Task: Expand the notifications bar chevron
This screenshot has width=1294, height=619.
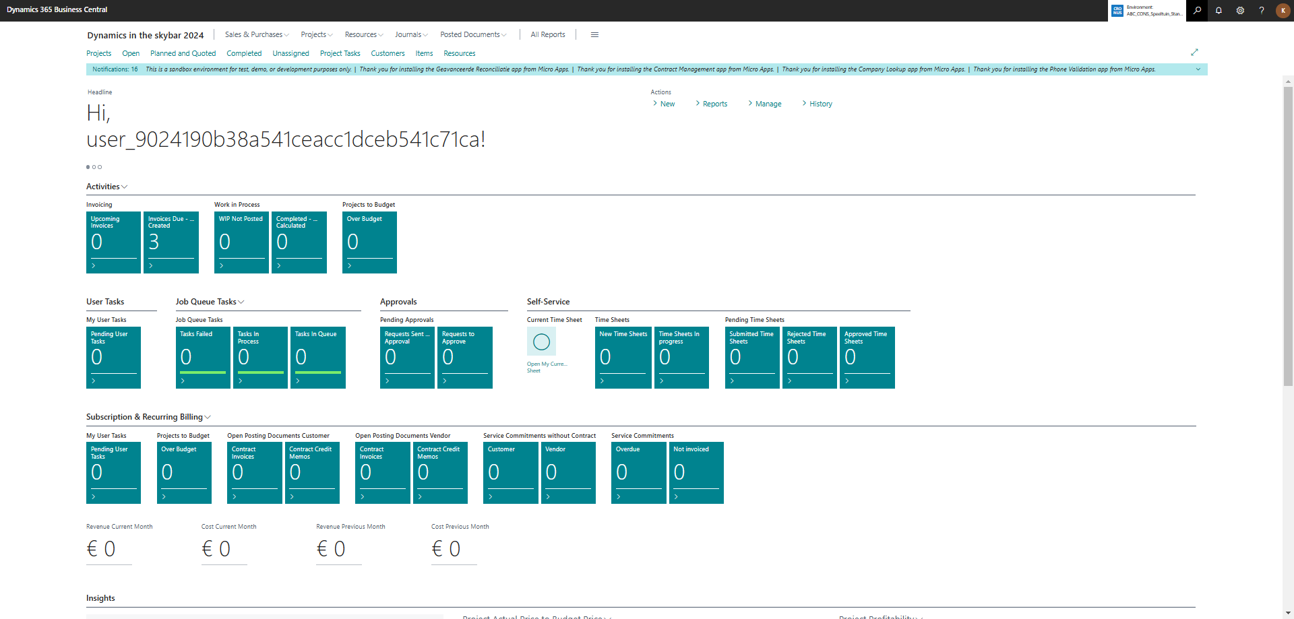Action: [x=1198, y=69]
